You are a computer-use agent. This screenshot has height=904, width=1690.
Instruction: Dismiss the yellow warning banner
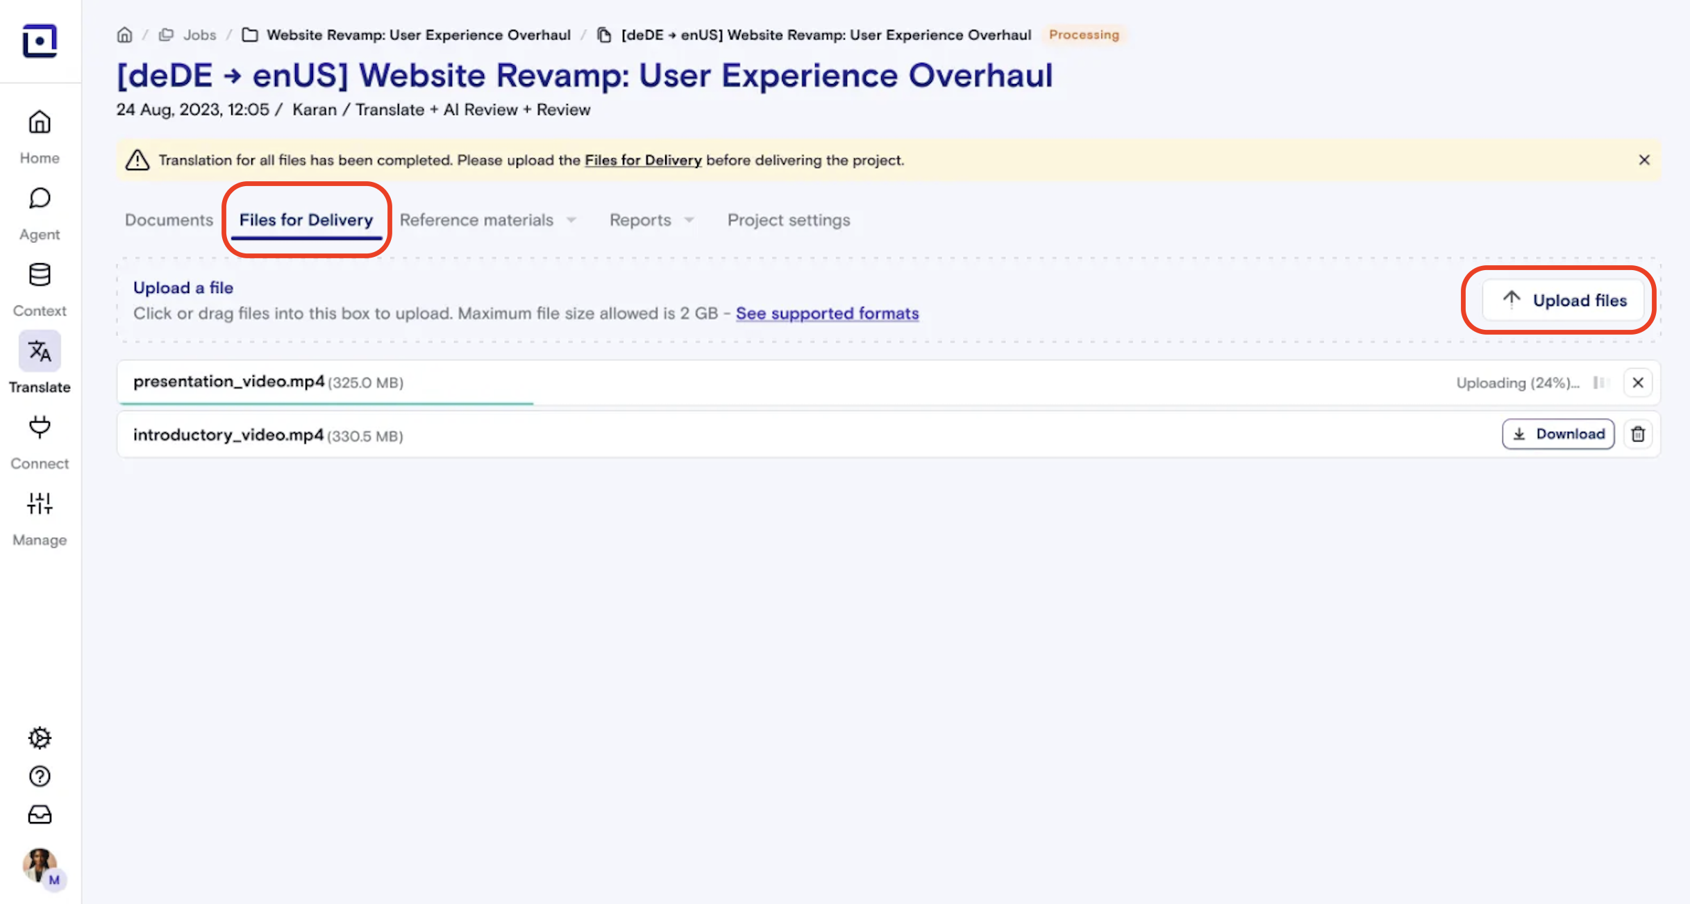click(x=1643, y=160)
